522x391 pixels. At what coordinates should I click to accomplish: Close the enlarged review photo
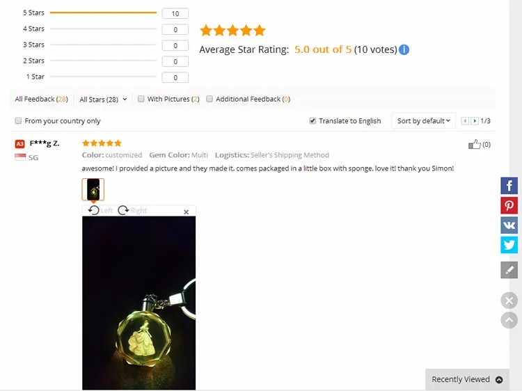tap(187, 212)
